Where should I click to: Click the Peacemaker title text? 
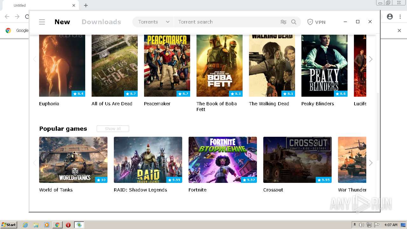pos(157,104)
